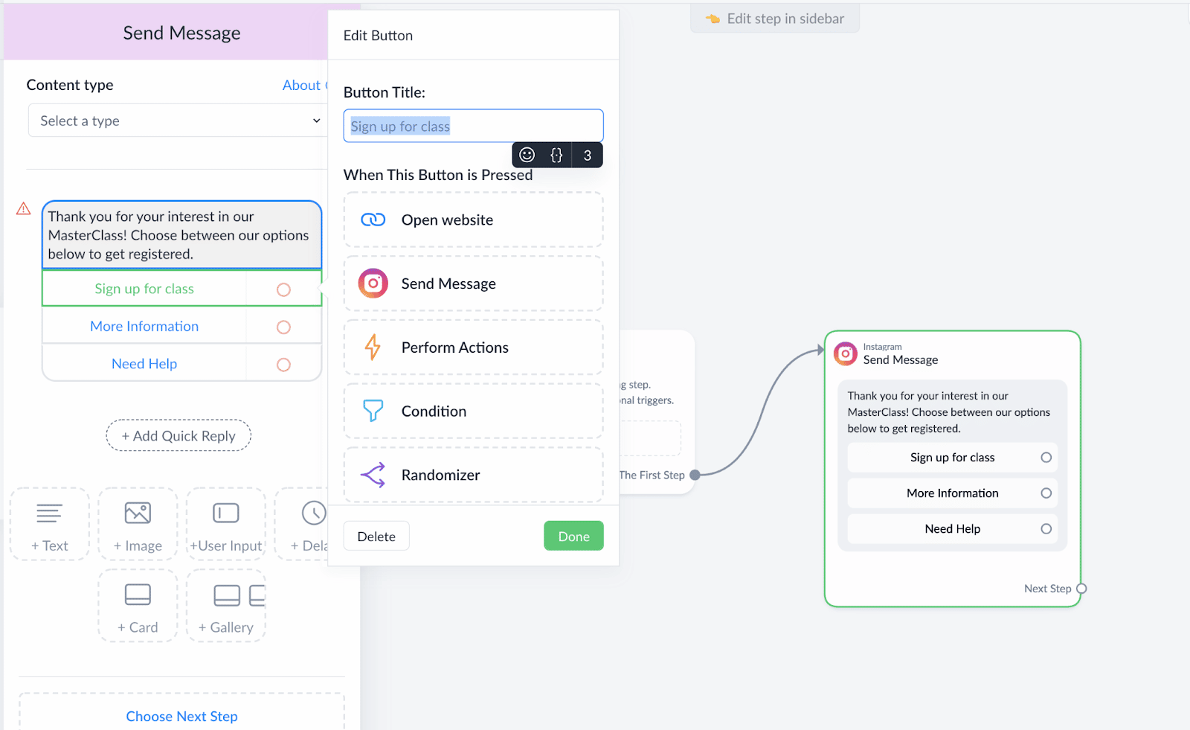Click the Instagram icon on the canvas node
1190x730 pixels.
[846, 353]
